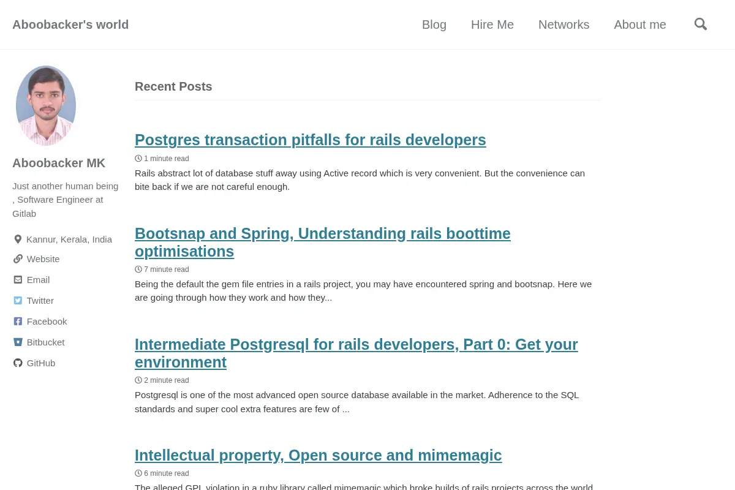The image size is (735, 490).
Task: Open Intermediate Postgresql Part 0 post
Action: (356, 353)
